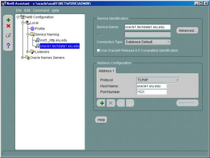This screenshot has width=210, height=158.
Task: Click the blue question mark Help icon
Action: tap(8, 46)
